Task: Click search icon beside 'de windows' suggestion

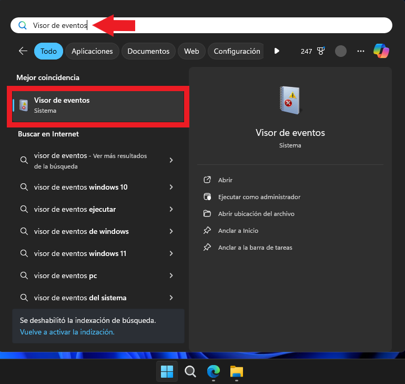Action: 24,231
